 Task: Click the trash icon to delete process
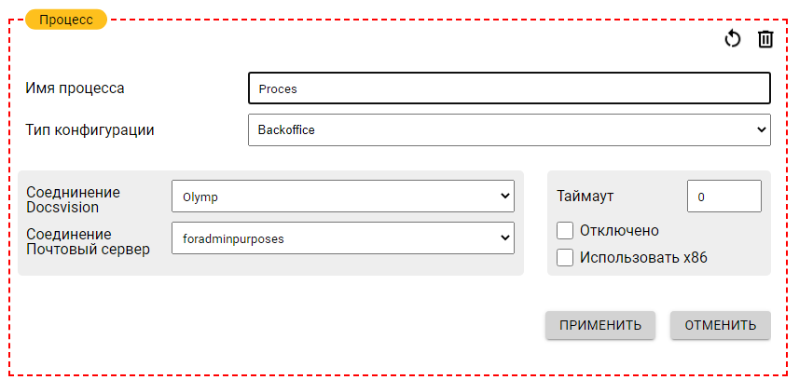point(765,39)
